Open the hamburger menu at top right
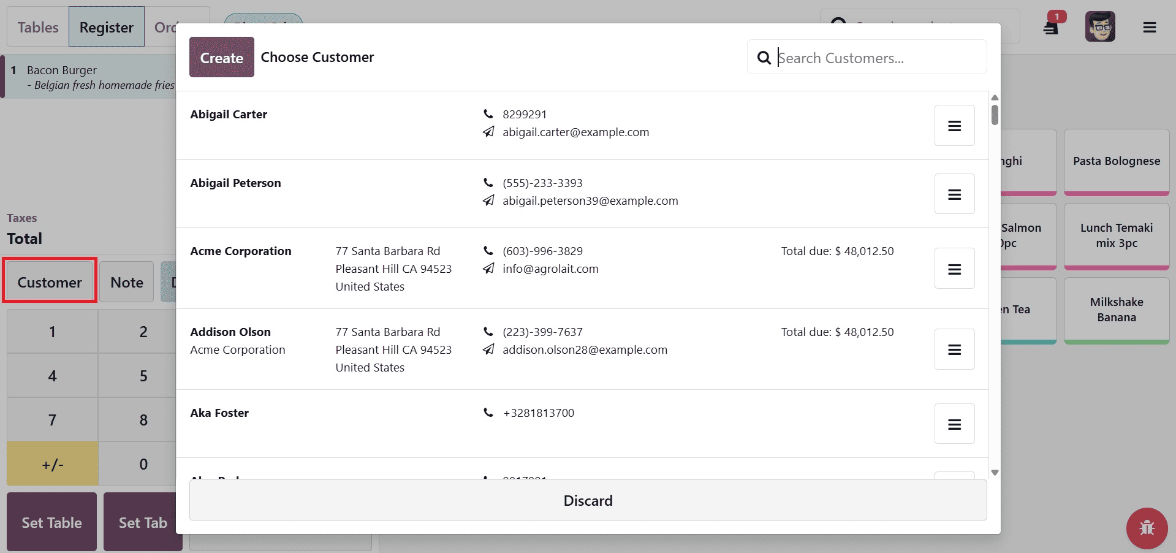Screen dimensions: 1176x553 click(x=1149, y=26)
